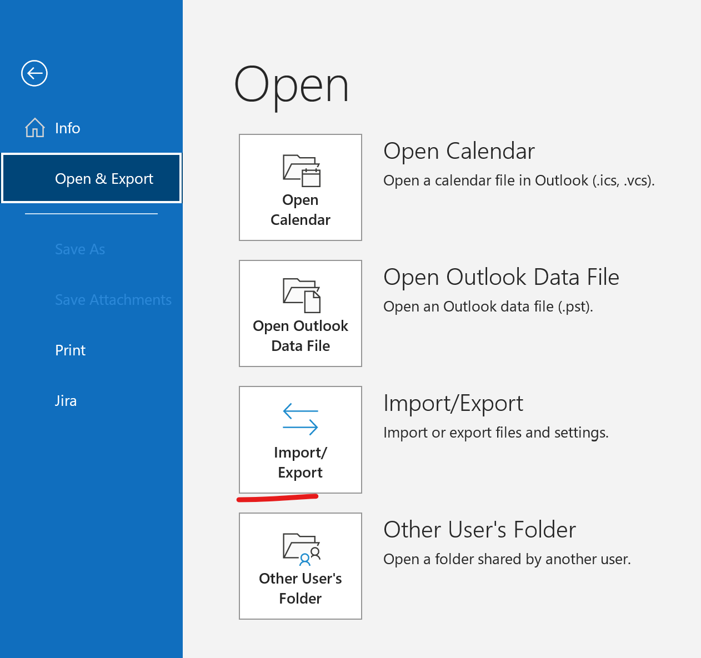Click 'Import or export files and settings' text
Viewport: 701px width, 658px height.
coord(495,433)
